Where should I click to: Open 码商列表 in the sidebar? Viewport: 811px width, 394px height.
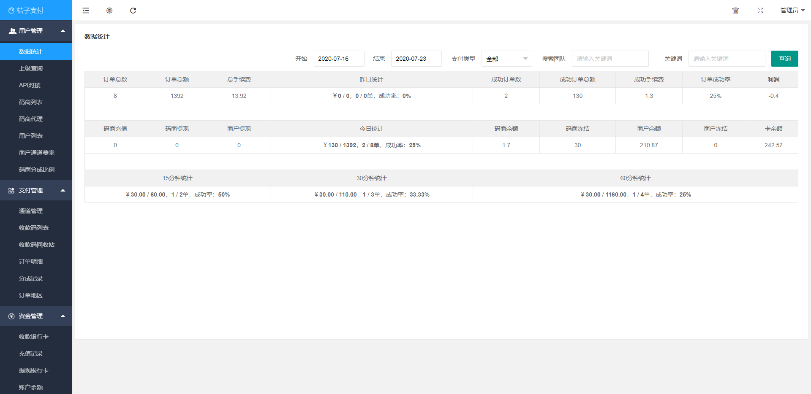pos(31,102)
